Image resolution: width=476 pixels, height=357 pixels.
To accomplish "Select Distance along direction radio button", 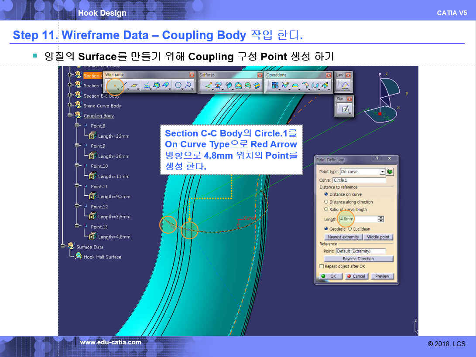I will click(x=326, y=202).
